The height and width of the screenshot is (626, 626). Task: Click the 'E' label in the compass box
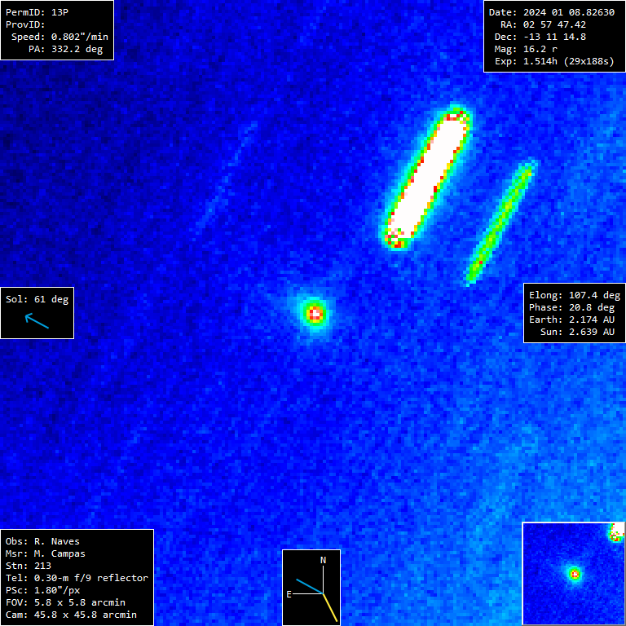point(289,594)
